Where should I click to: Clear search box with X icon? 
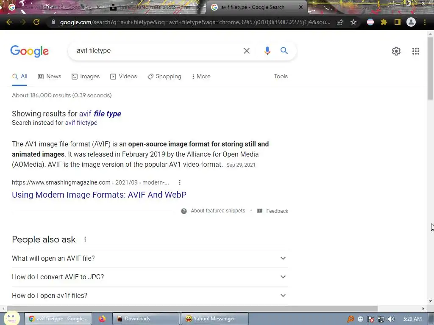tap(246, 51)
